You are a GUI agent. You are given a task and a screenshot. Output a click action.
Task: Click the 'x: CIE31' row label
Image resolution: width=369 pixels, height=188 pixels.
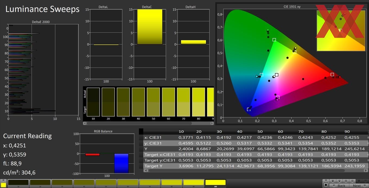coord(153,137)
